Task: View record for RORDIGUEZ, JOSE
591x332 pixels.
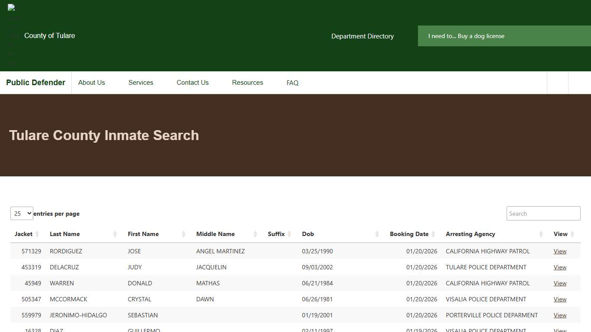Action: pos(560,251)
